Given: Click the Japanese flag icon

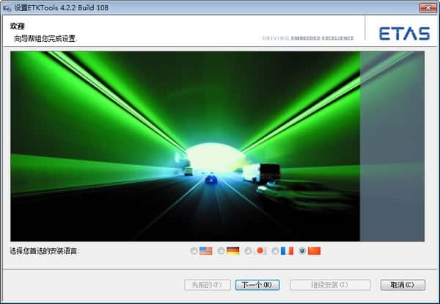Looking at the screenshot, I should click(260, 250).
